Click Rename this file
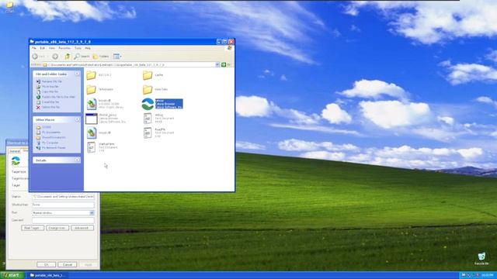This screenshot has height=279, width=497. click(49, 81)
